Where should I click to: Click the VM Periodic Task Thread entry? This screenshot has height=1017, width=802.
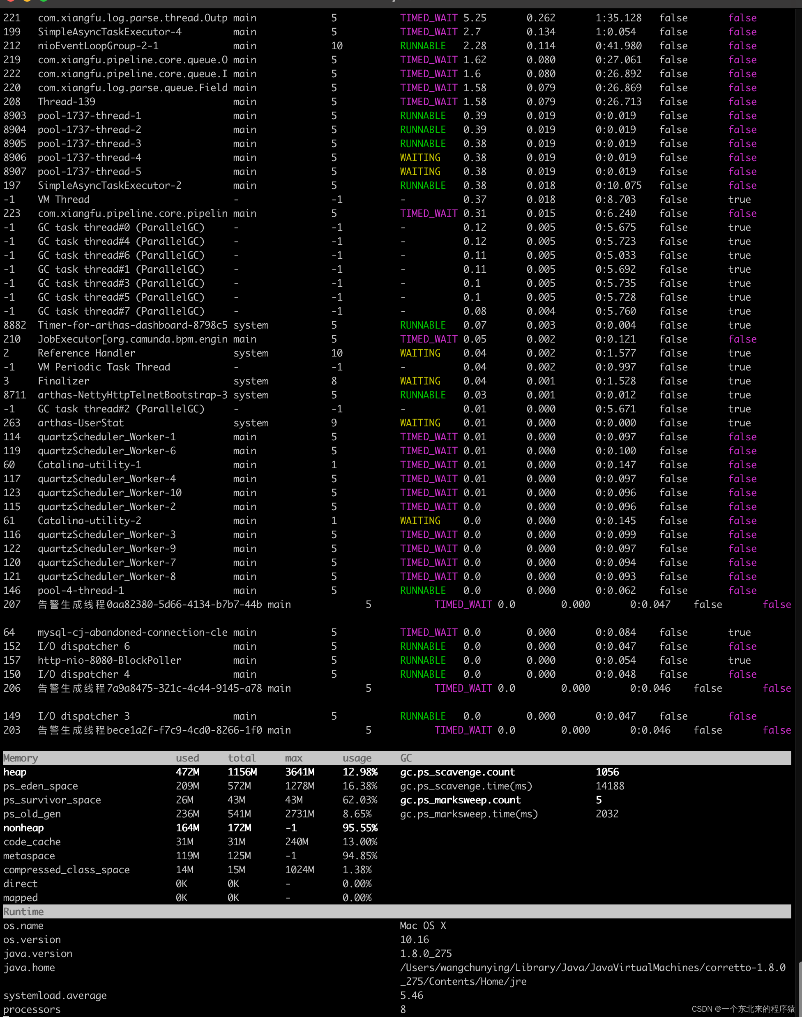pyautogui.click(x=104, y=367)
